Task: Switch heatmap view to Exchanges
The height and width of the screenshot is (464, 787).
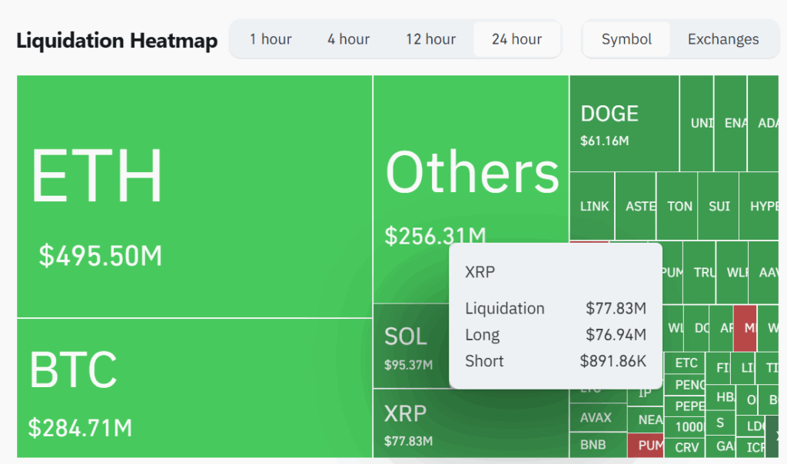Action: 723,39
